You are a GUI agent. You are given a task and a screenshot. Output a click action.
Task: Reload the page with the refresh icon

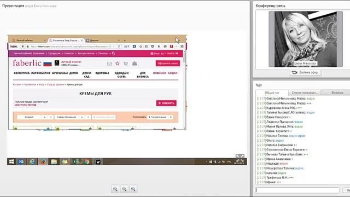point(119,47)
